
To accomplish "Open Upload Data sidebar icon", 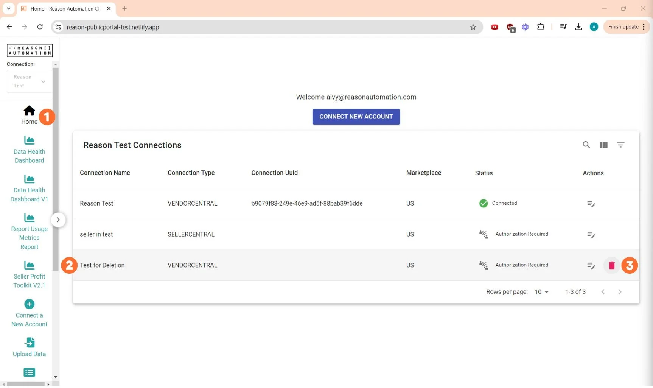I will click(29, 343).
